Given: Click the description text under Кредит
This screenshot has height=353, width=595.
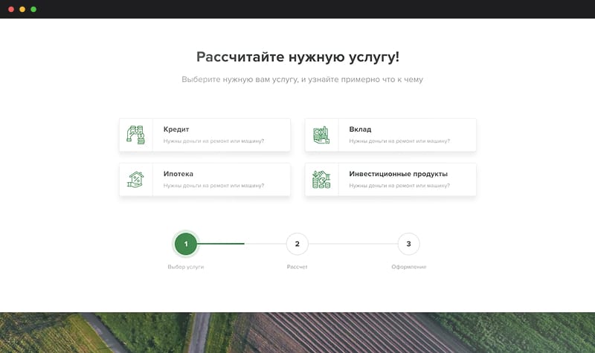Looking at the screenshot, I should [213, 140].
